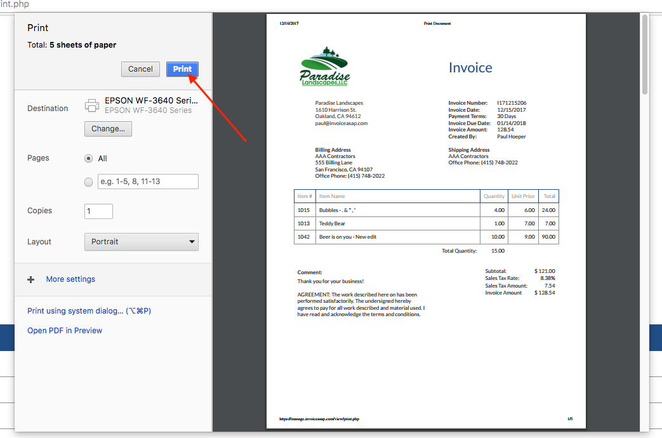Click the Unit Price column header

click(x=524, y=196)
